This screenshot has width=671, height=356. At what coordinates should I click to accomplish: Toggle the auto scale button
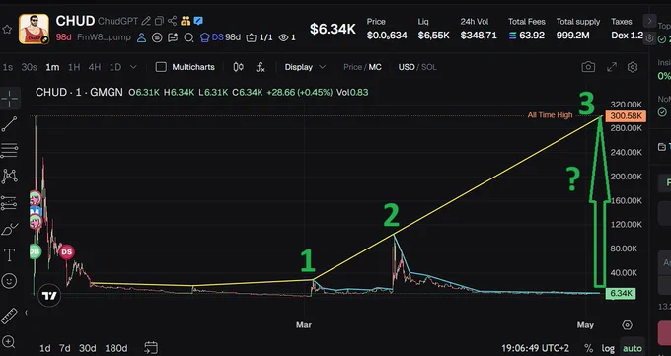633,349
